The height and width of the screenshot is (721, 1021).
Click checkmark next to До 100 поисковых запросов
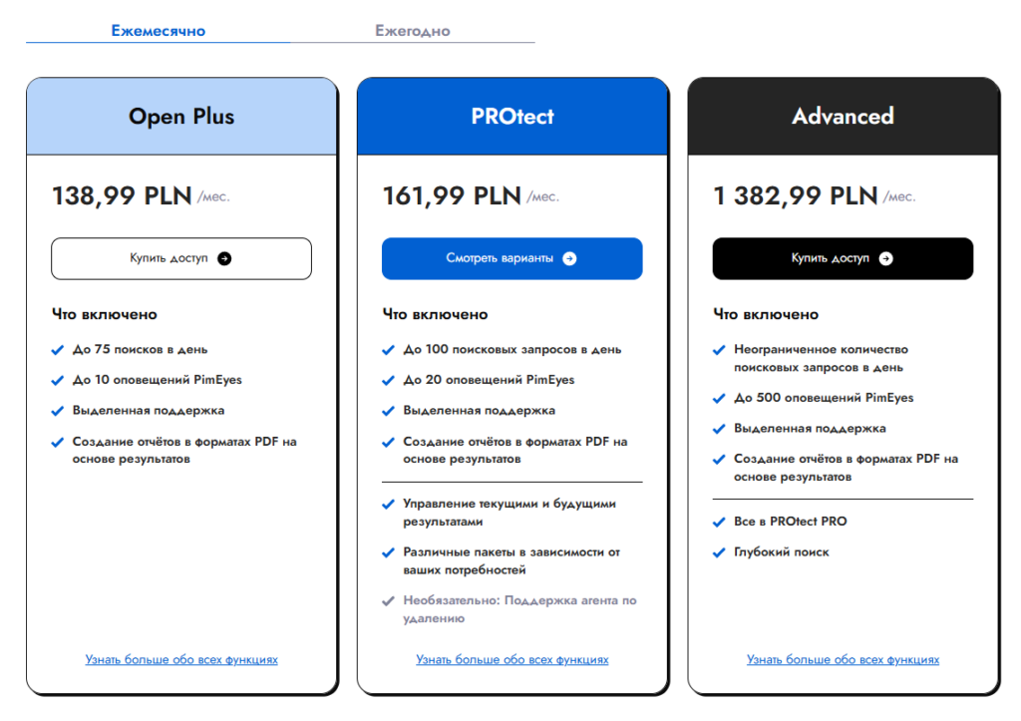[x=388, y=350]
